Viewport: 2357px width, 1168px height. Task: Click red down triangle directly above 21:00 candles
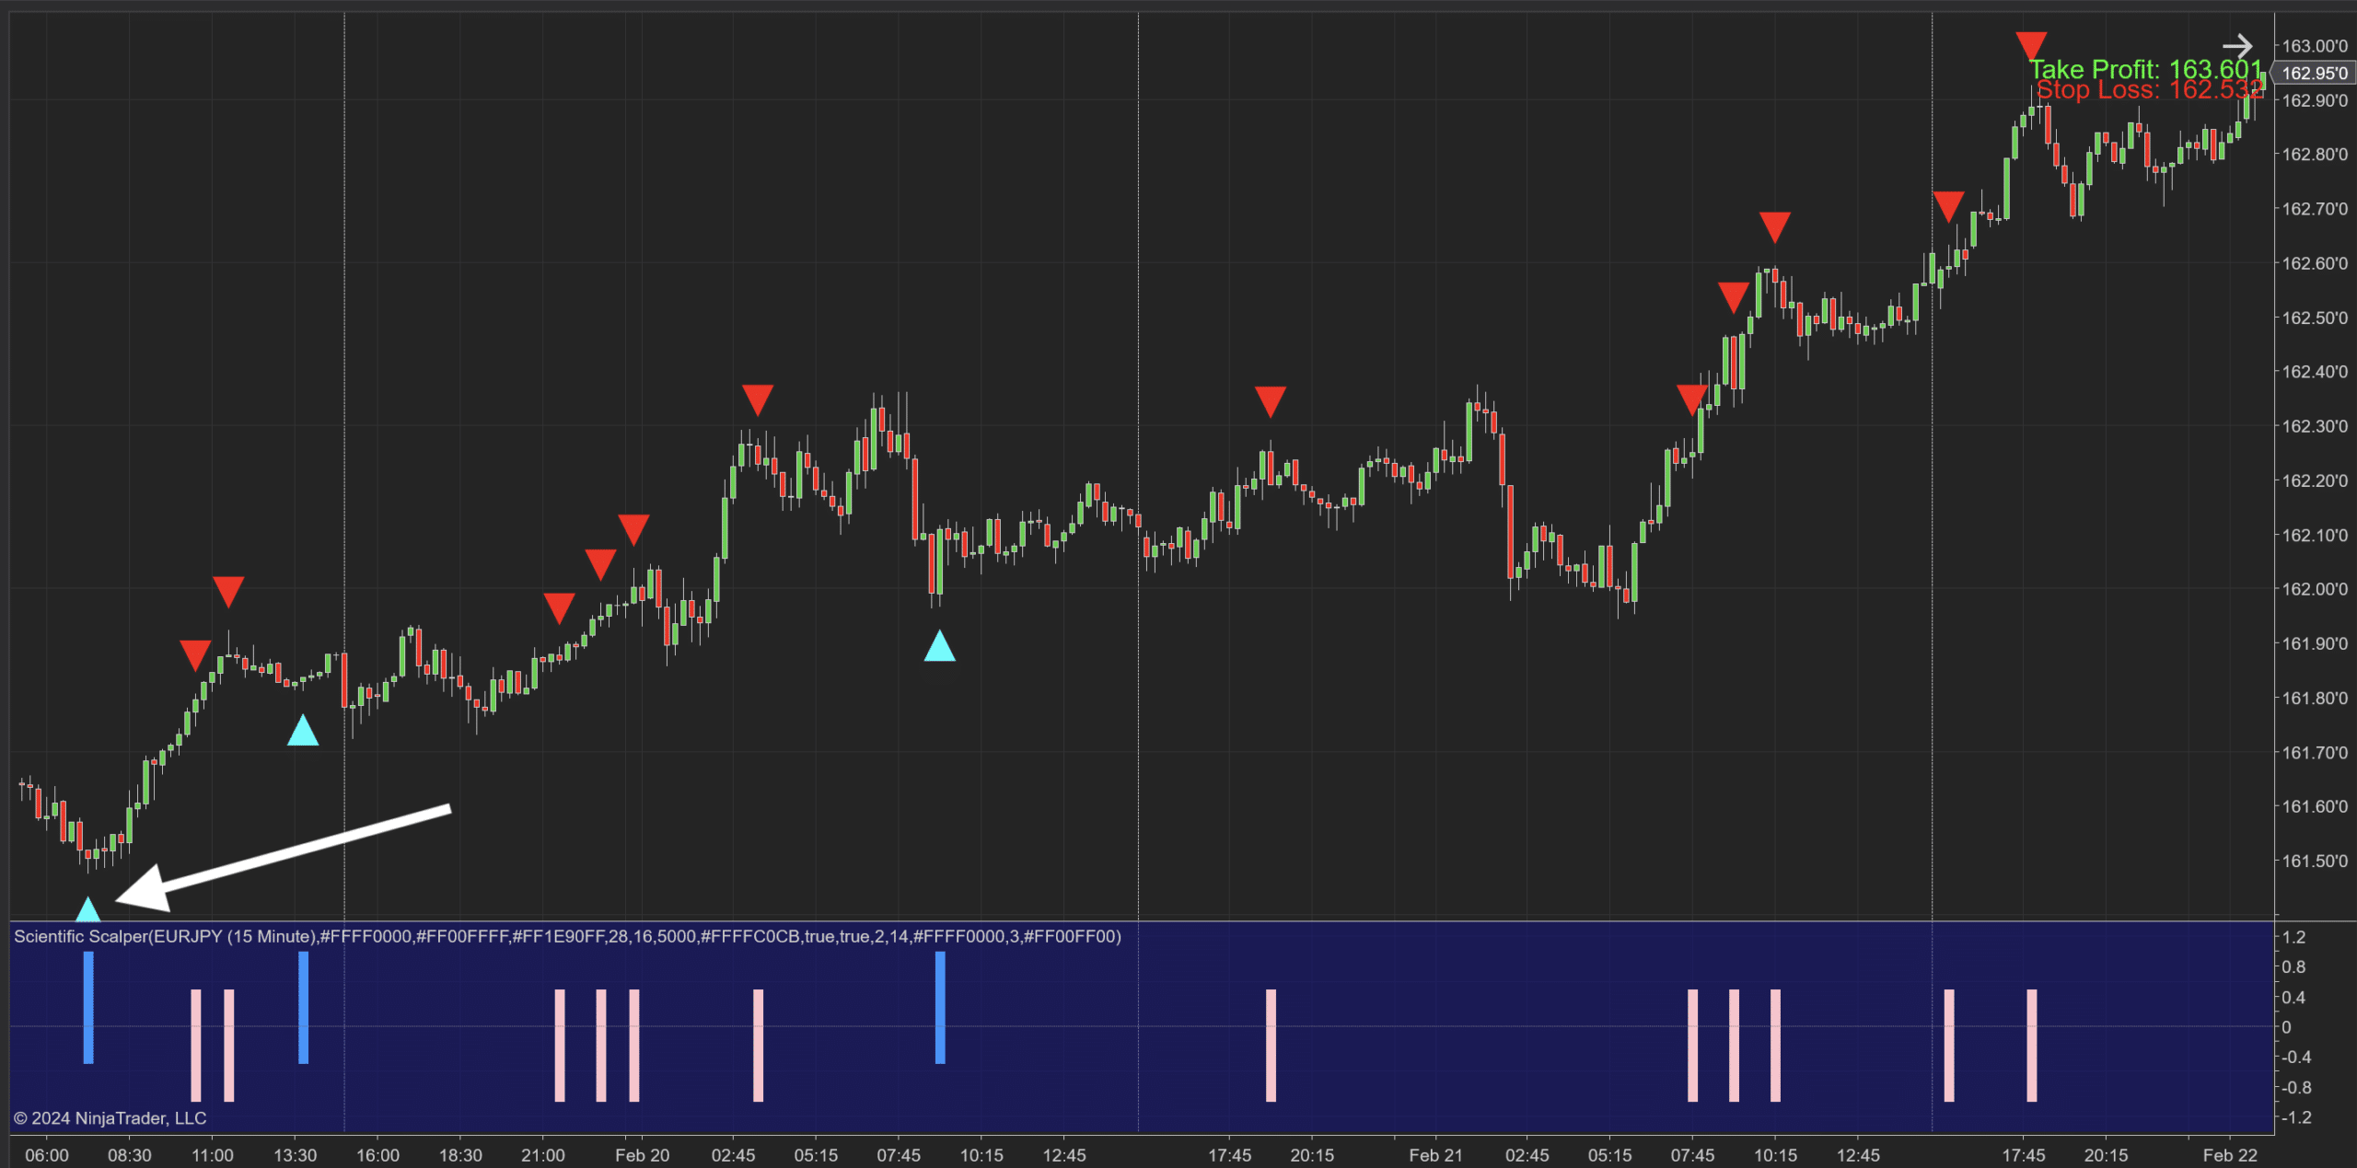pyautogui.click(x=559, y=608)
